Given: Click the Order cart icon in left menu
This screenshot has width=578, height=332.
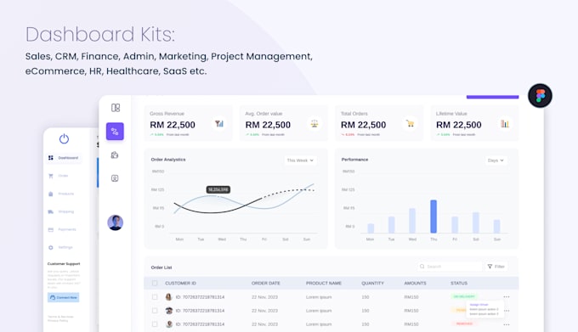Looking at the screenshot, I should [x=51, y=176].
